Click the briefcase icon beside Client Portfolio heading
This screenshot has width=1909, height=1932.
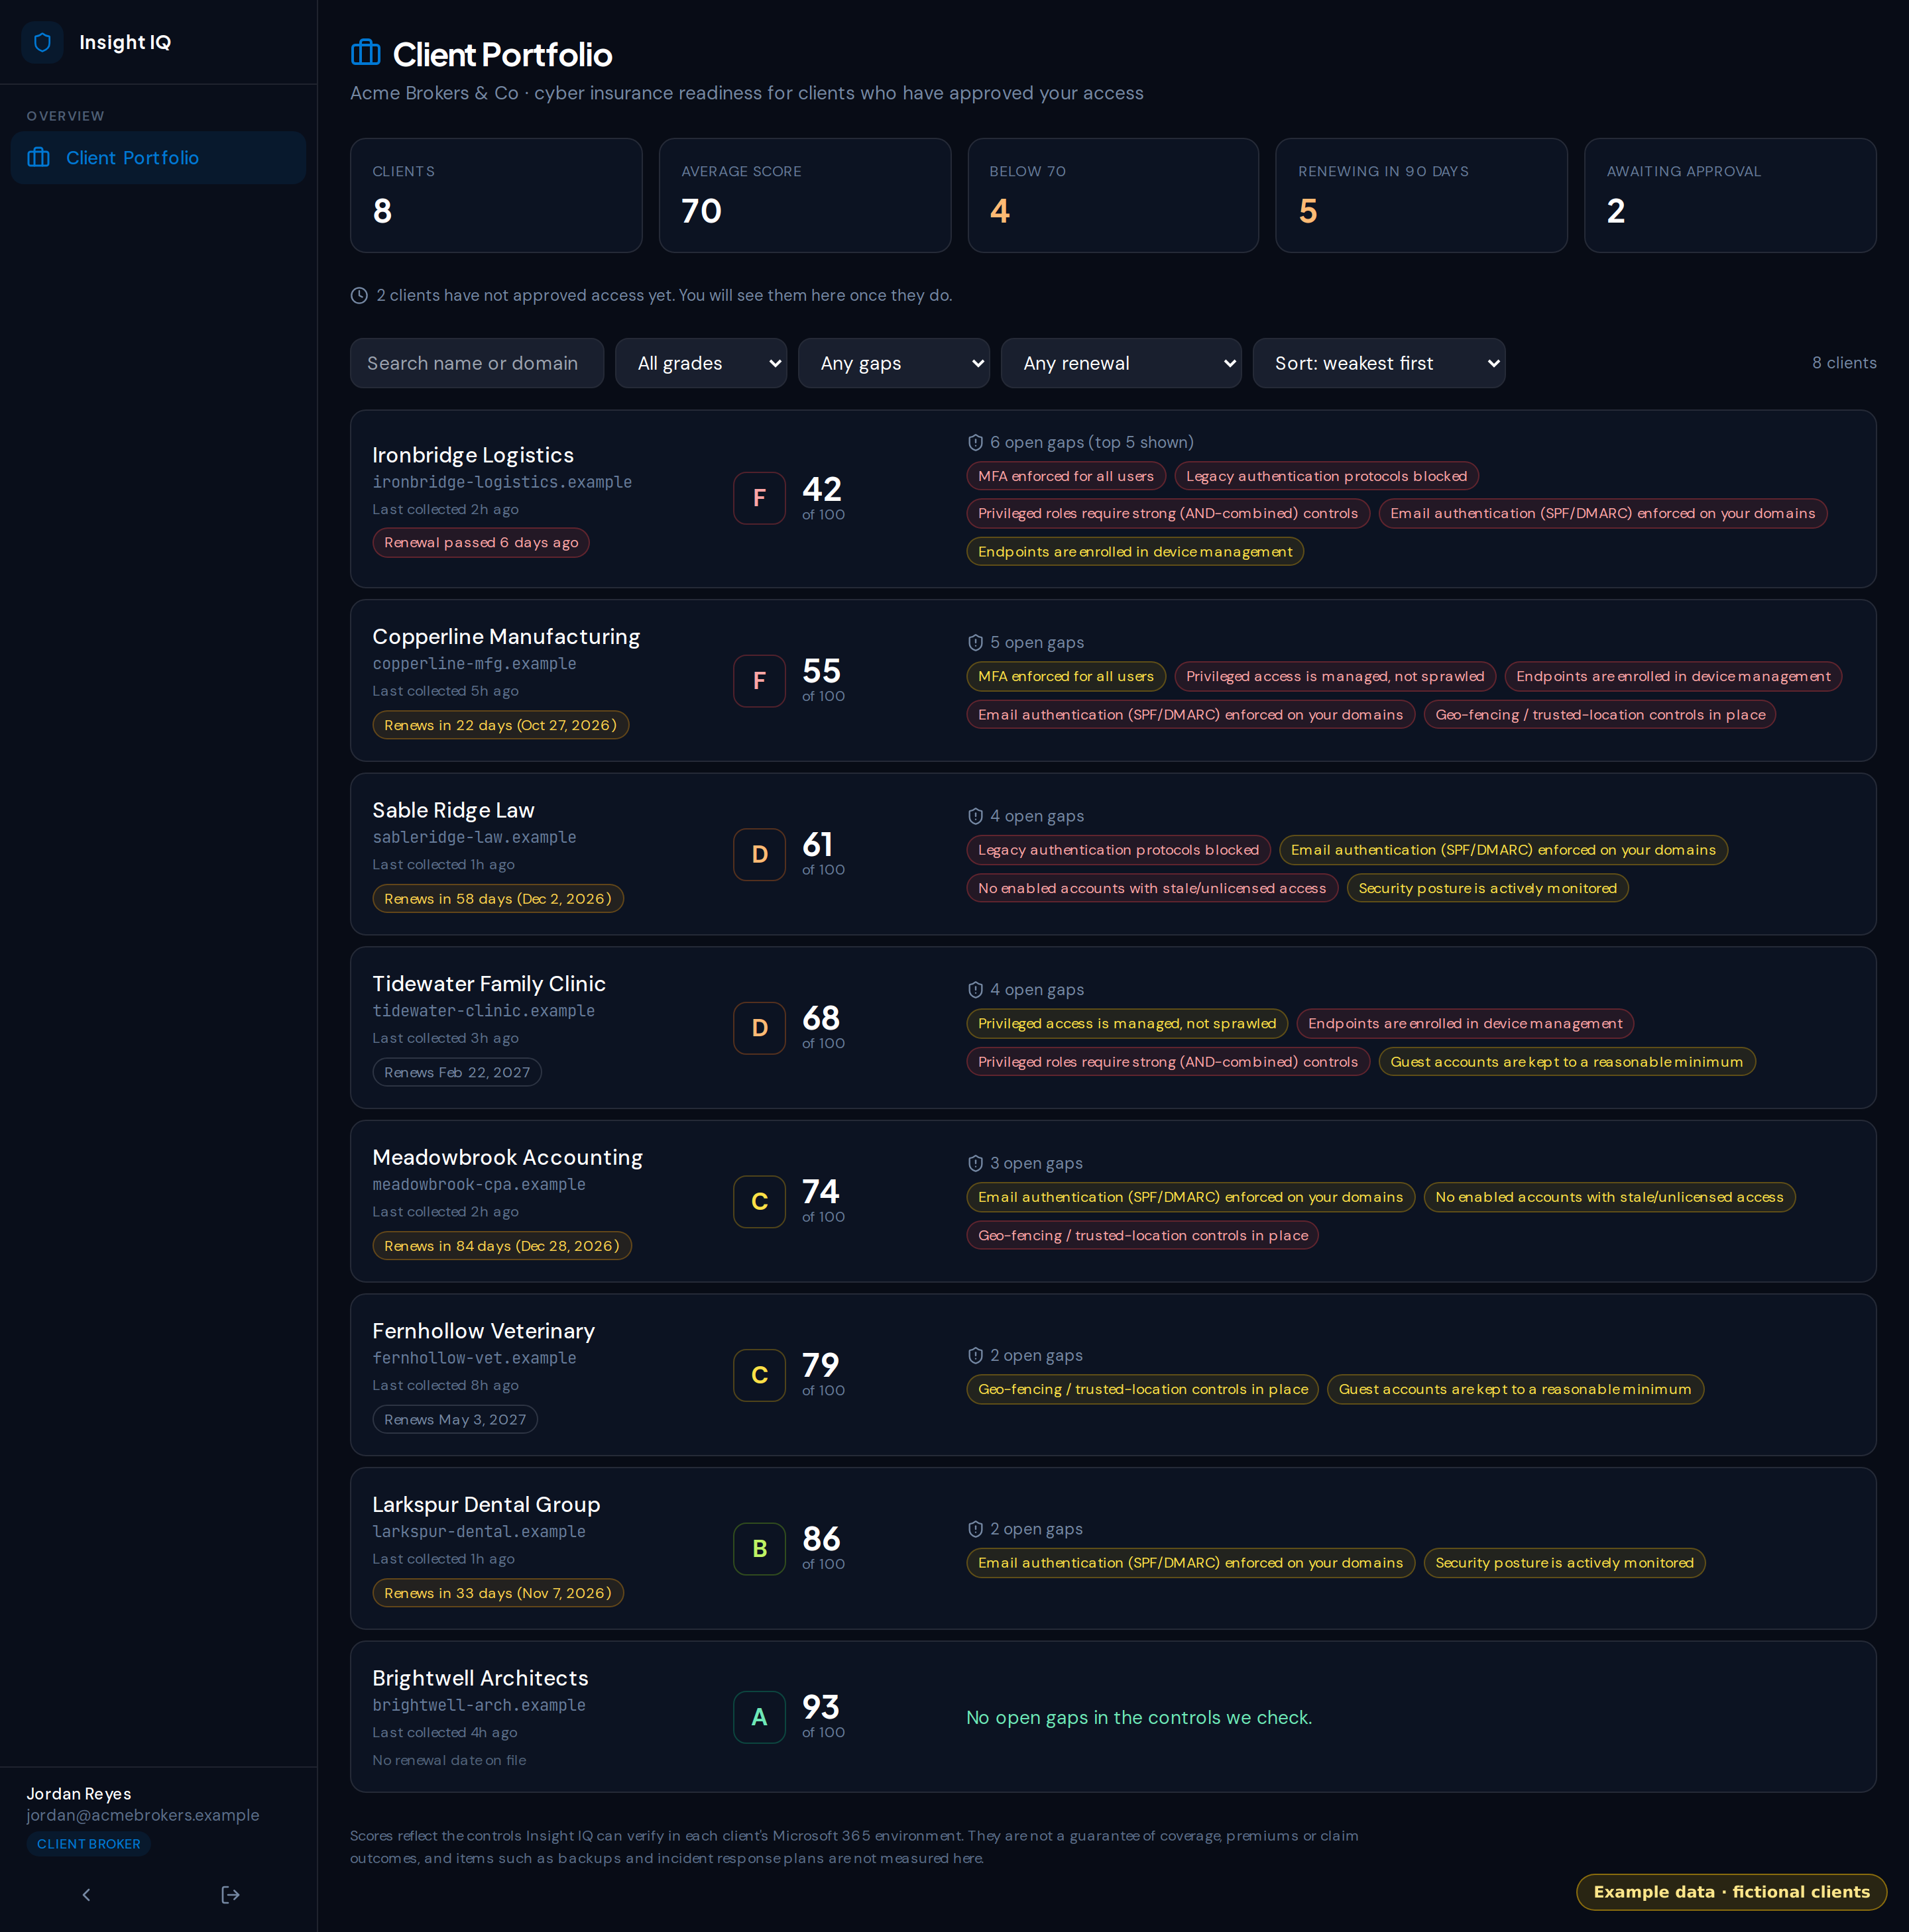(x=365, y=53)
